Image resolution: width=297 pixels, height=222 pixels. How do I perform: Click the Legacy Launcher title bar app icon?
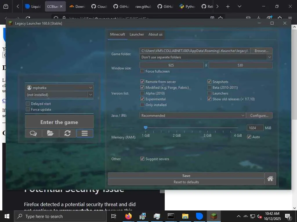coord(10,23)
